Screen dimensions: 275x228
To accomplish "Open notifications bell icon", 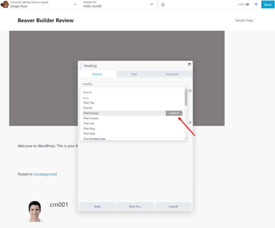I will 163,5.
